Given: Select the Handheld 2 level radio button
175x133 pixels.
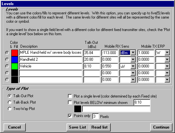Looking at the screenshot, I should (x=7, y=59).
